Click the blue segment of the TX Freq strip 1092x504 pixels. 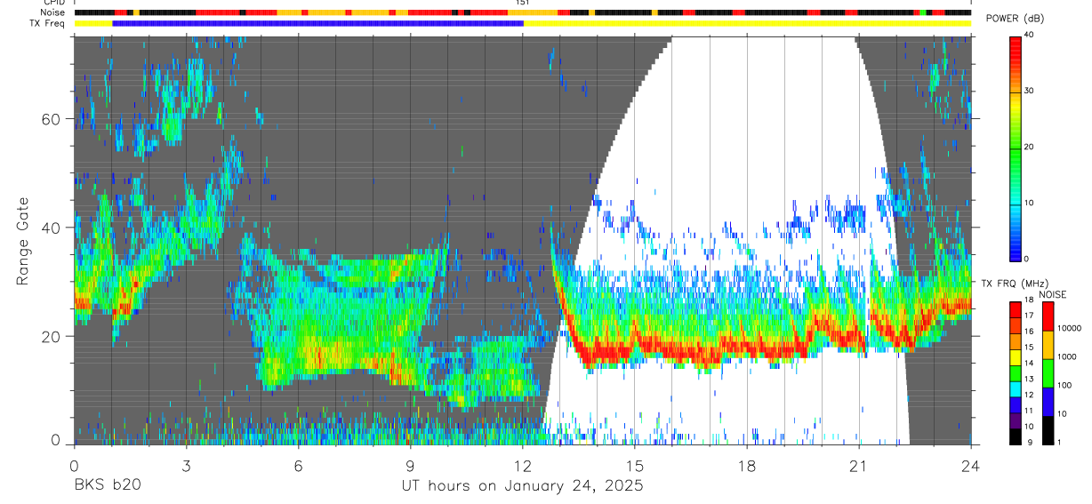(x=317, y=23)
